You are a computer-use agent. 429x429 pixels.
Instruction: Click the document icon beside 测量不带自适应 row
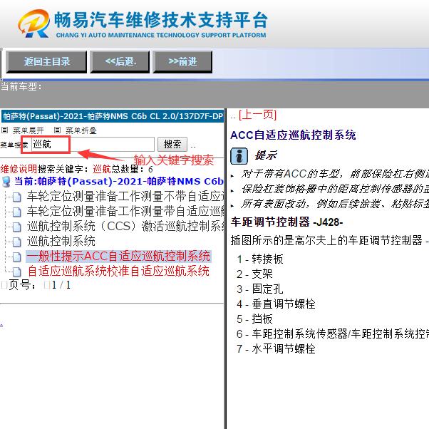click(x=16, y=197)
